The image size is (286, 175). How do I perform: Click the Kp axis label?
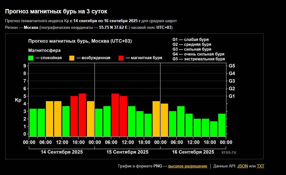pos(18,100)
